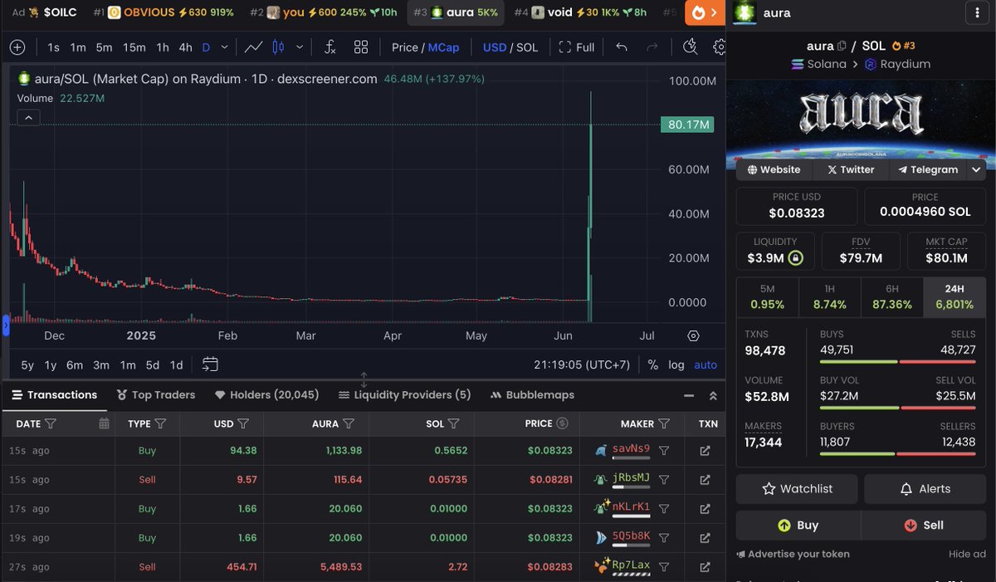Copy the aura token address icon
The width and height of the screenshot is (996, 582).
pos(842,46)
